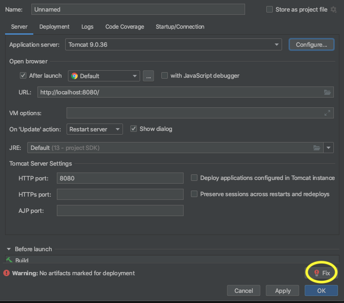Enable Store as project file checkbox
The height and width of the screenshot is (303, 344).
pyautogui.click(x=270, y=9)
